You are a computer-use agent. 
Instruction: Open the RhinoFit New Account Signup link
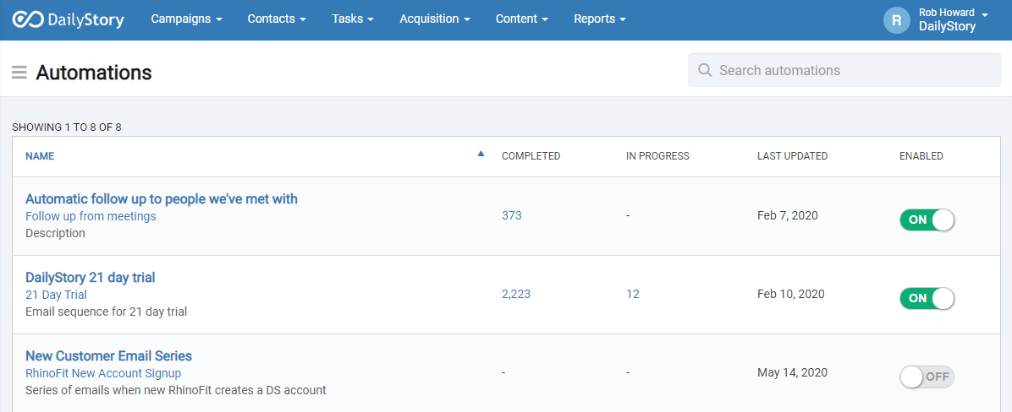tap(103, 373)
